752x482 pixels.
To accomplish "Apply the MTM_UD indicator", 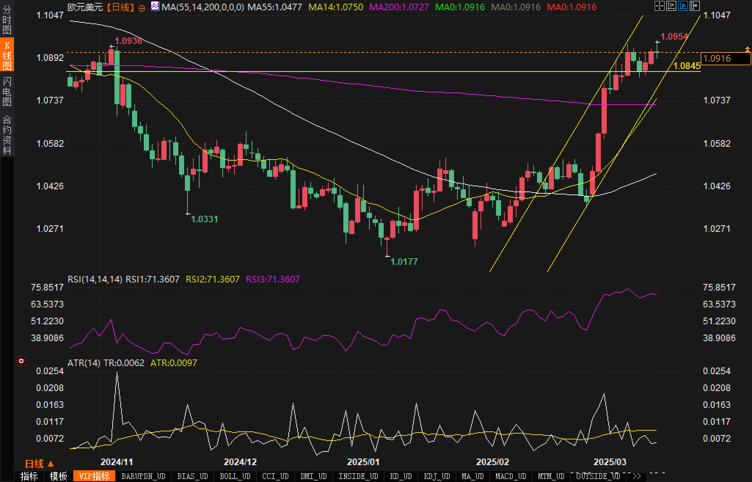I will 551,476.
